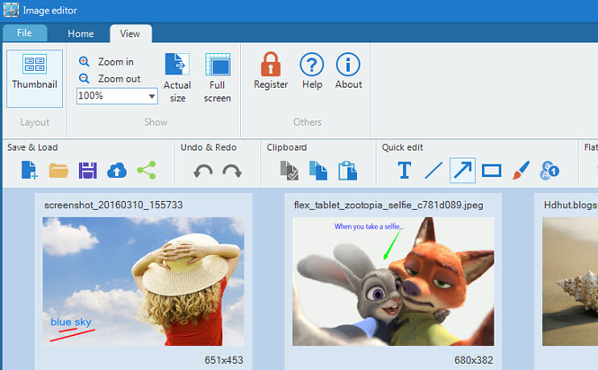Click the 651x453 dimensions text
Image resolution: width=598 pixels, height=370 pixels.
pos(224,360)
